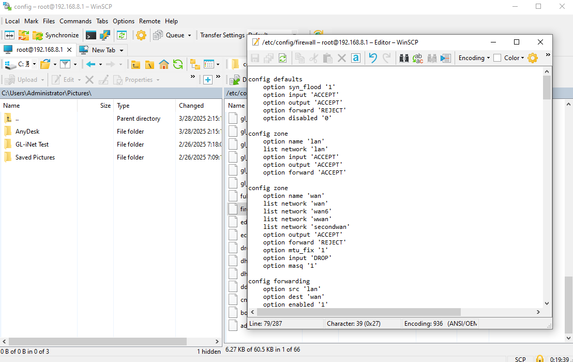Open a New Tab

click(98, 50)
